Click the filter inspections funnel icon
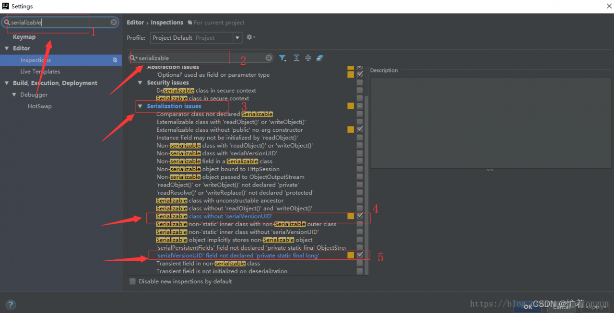The height and width of the screenshot is (313, 614). 283,58
